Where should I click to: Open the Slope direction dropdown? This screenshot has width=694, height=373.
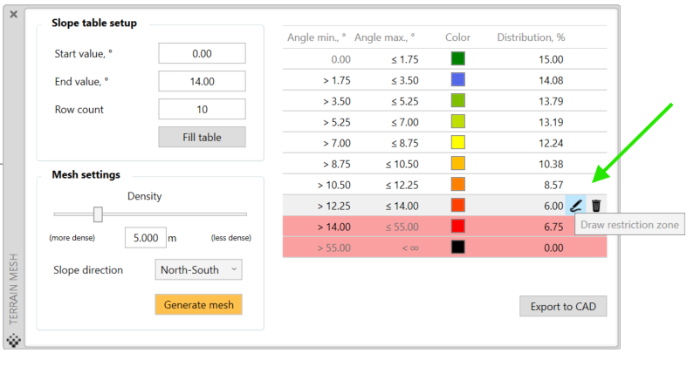[x=198, y=270]
